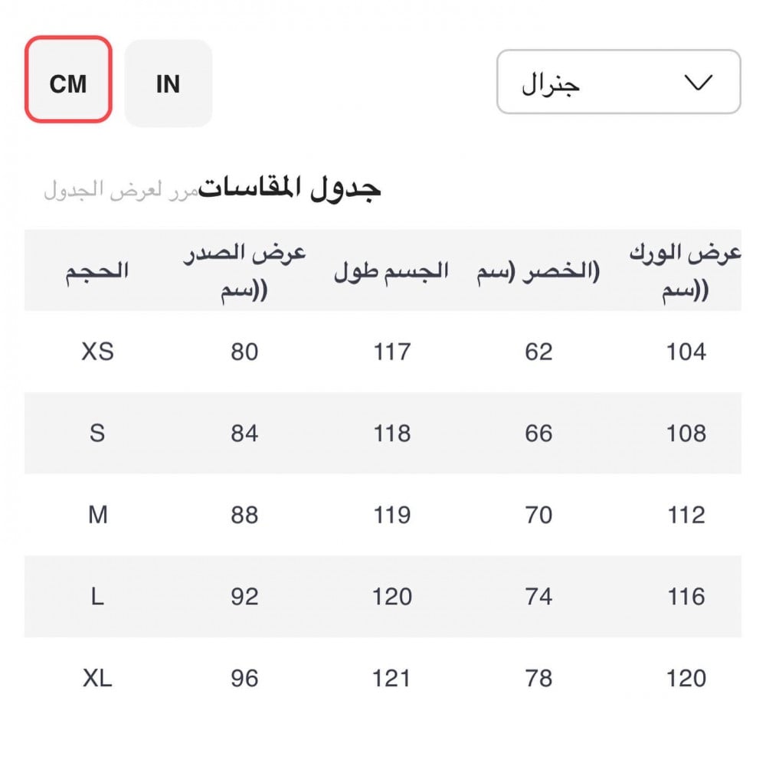Select the S size row
The height and width of the screenshot is (766, 766).
point(97,434)
